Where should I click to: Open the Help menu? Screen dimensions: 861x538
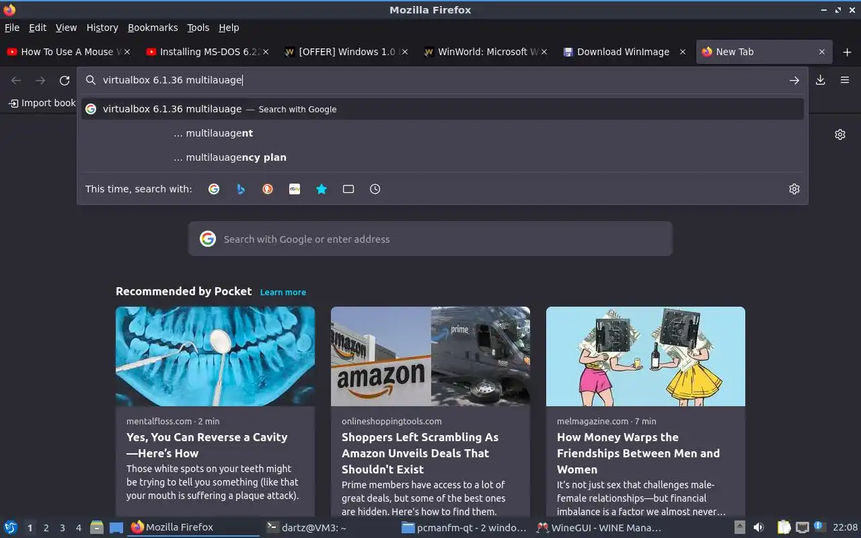tap(229, 28)
